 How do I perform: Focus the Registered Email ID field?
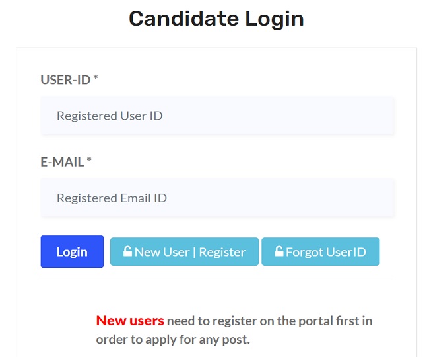click(x=217, y=198)
